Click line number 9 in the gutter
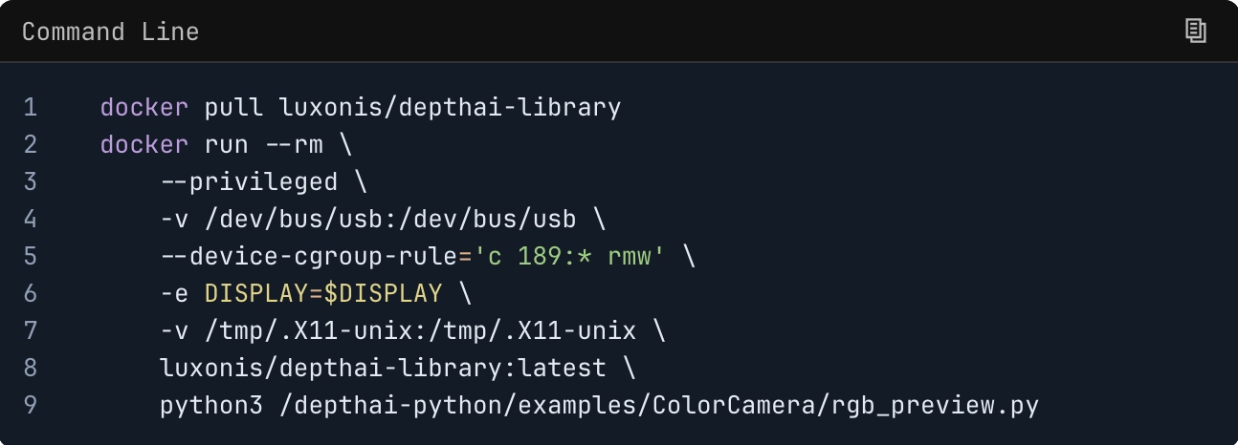The height and width of the screenshot is (445, 1238). pos(30,405)
